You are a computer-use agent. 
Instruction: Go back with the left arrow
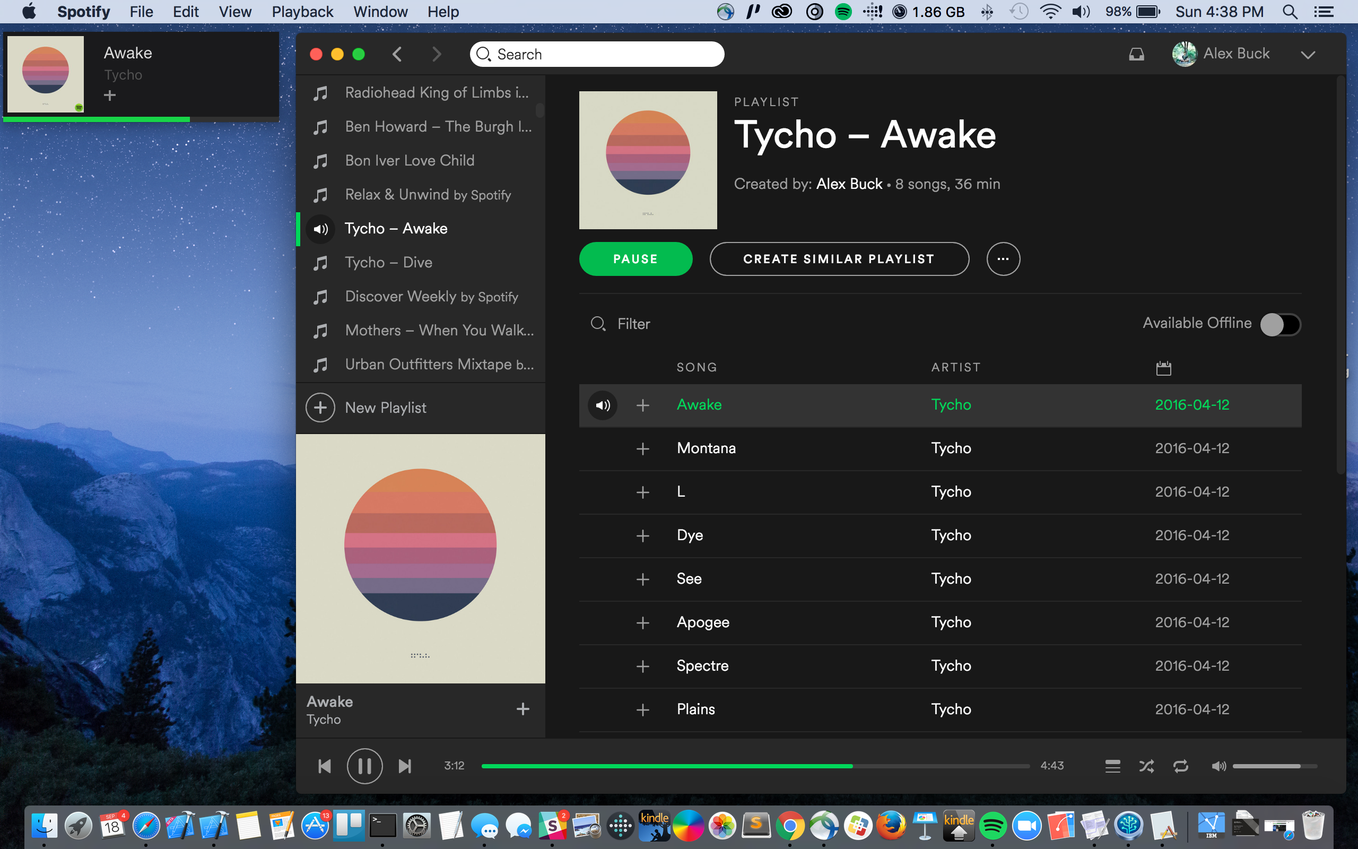[x=397, y=54]
